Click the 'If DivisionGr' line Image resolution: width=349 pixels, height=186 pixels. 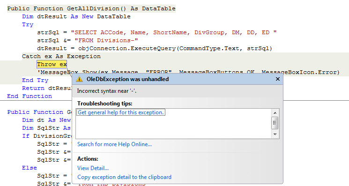(x=47, y=136)
